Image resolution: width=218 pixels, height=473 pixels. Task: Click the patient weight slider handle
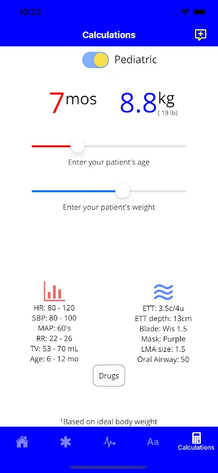(x=123, y=191)
